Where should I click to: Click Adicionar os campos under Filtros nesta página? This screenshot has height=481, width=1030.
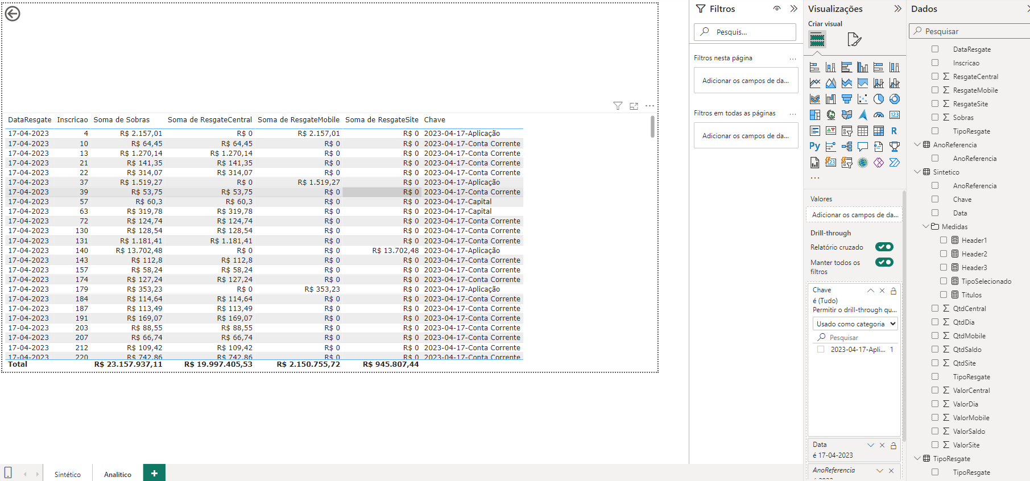746,80
